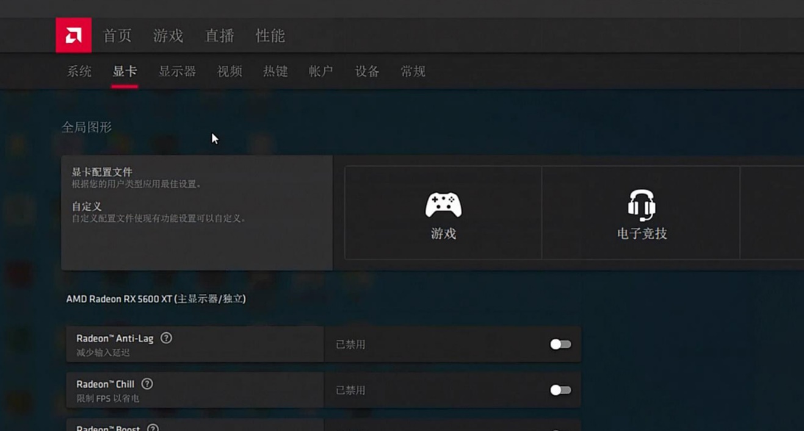
Task: Choose the 电子竞技 headset profile icon
Action: (641, 205)
